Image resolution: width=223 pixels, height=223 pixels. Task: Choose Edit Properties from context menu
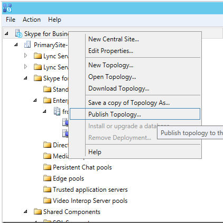pos(135,51)
